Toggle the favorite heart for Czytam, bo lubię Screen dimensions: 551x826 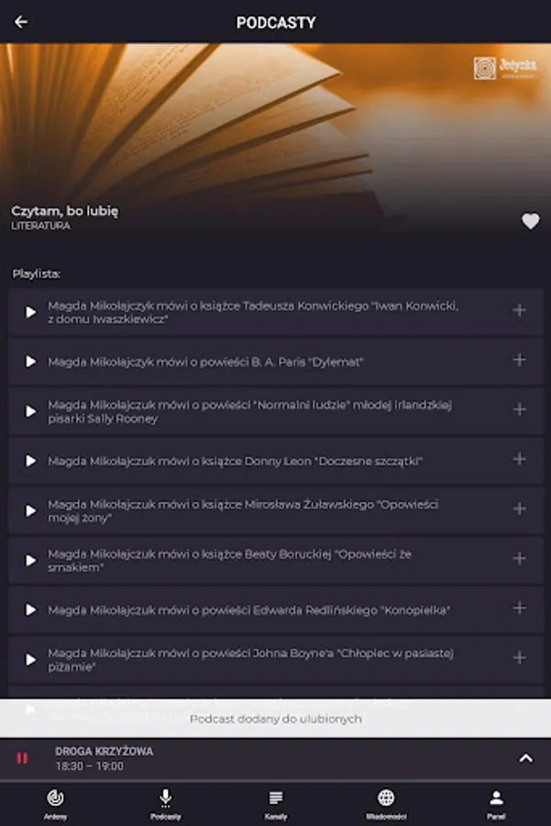531,221
